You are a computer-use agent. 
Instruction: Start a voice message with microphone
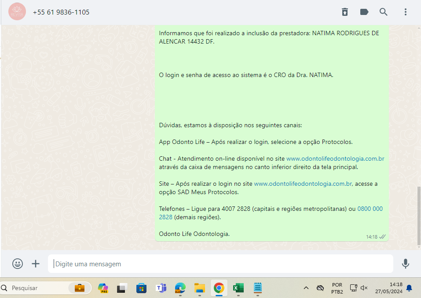[x=406, y=264]
